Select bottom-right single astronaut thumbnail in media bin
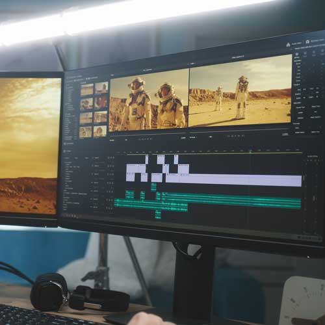This screenshot has width=325, height=325. (x=100, y=131)
